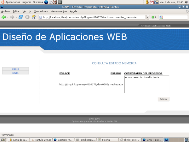Screen dimensions: 189x142
Task: Click the ENLACE column header
Action: [x=65, y=73]
